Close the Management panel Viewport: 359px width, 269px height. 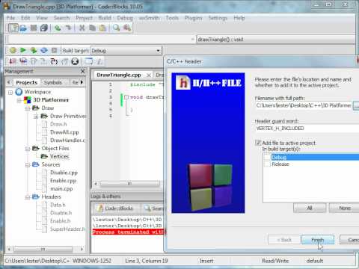pos(83,71)
